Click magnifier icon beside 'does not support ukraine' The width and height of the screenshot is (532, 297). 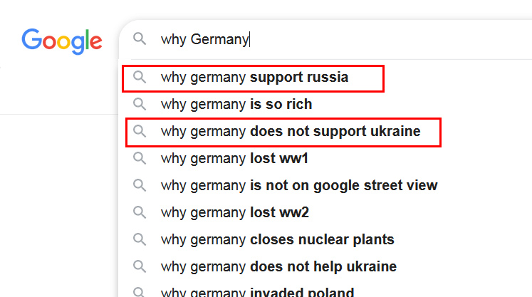click(140, 131)
